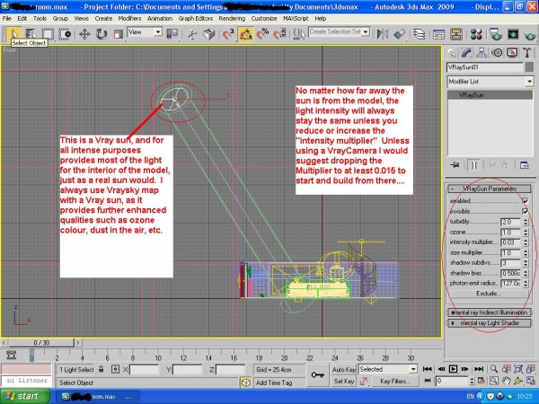Switch to the Display command panel tab
This screenshot has width=539, height=404.
512,53
